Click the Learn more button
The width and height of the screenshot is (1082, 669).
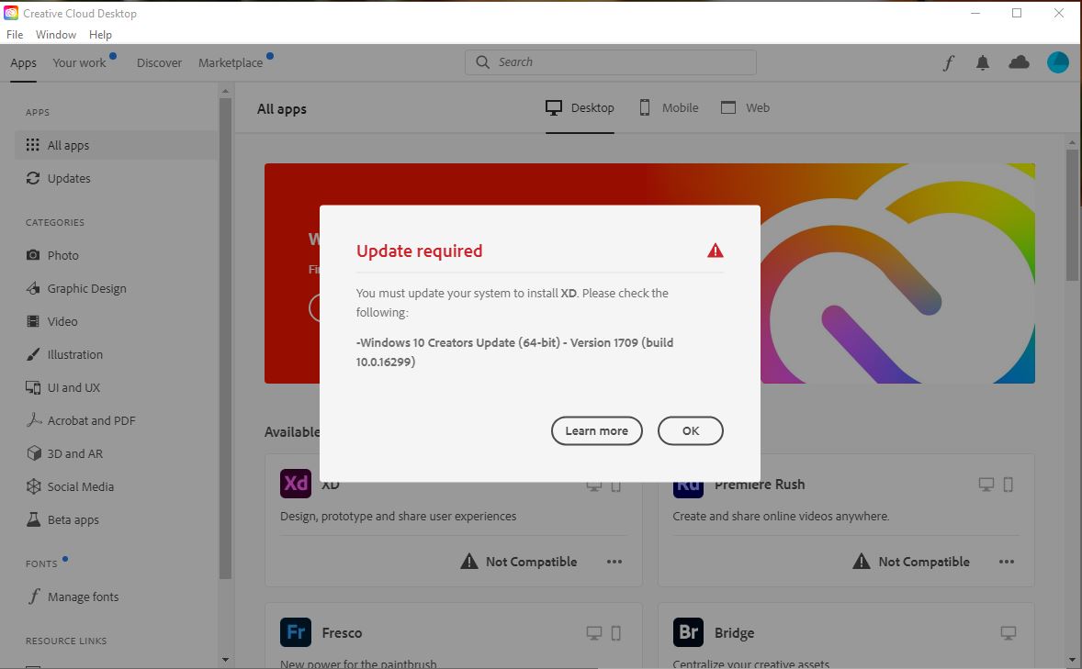[596, 431]
